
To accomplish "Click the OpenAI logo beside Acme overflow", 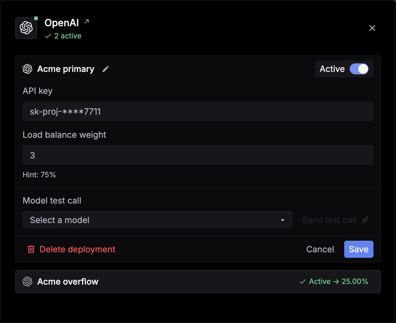I will [x=27, y=282].
